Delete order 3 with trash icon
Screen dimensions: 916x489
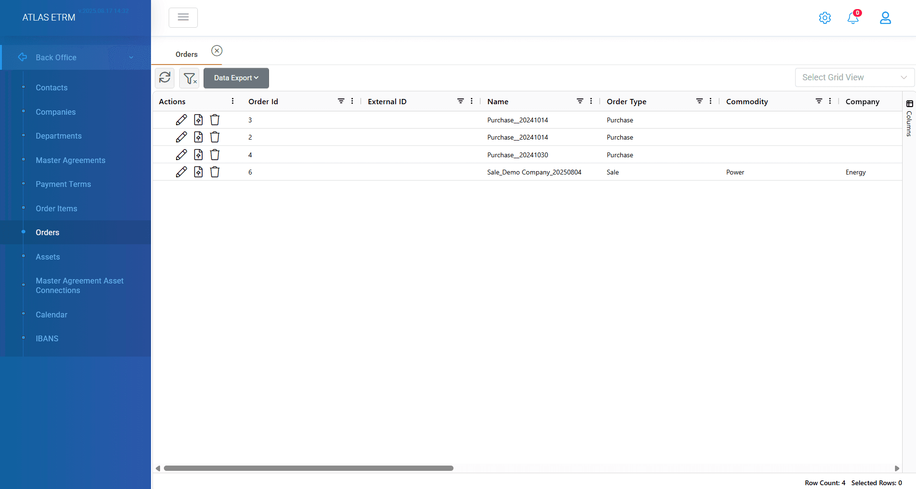coord(215,120)
